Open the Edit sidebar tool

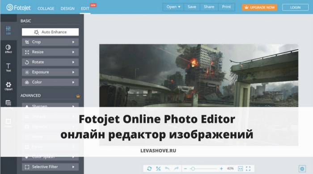coord(8,30)
